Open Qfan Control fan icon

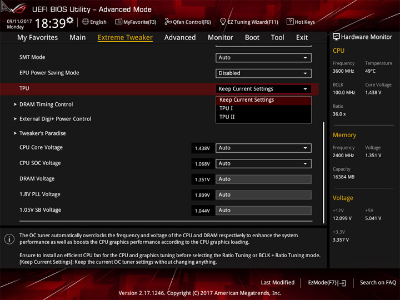coord(168,22)
